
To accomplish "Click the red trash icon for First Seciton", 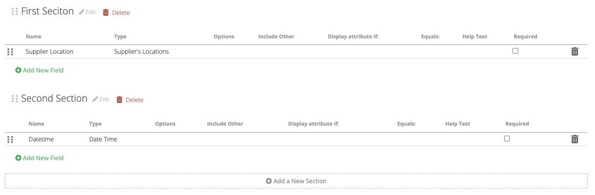I will point(106,13).
